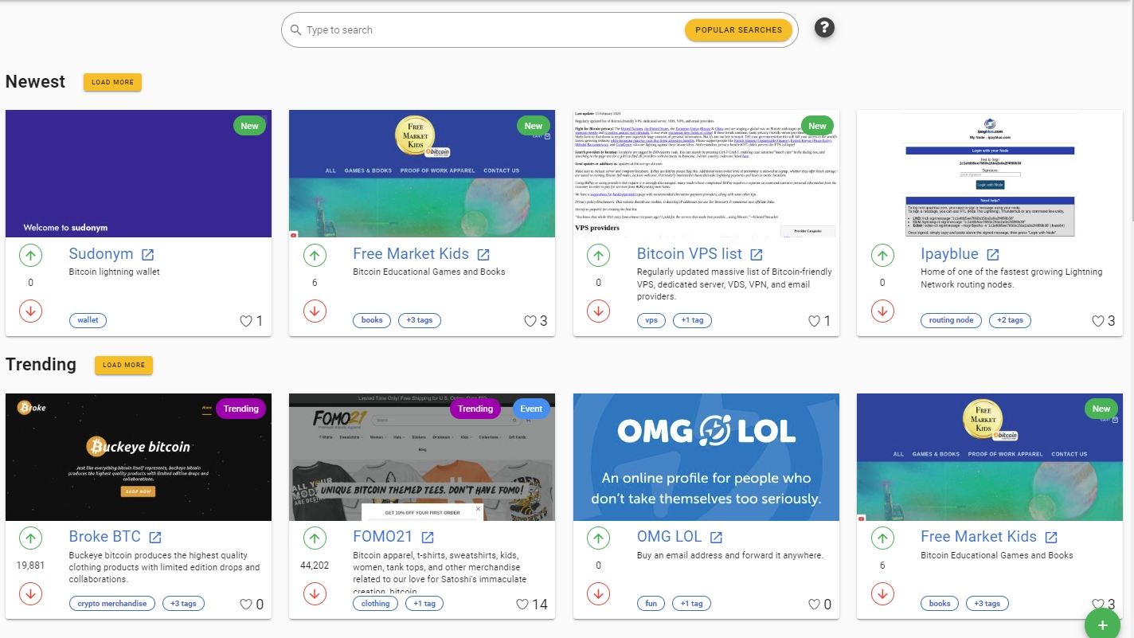The height and width of the screenshot is (638, 1134).
Task: Upvote Free Market Kids in the Newest section
Action: tap(315, 256)
